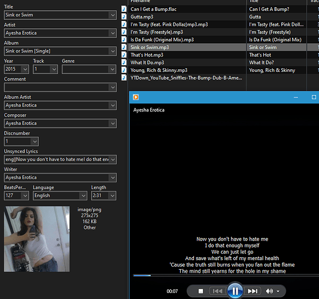The image size is (319, 299).
Task: Open the Discnumber dropdown
Action: 35,142
